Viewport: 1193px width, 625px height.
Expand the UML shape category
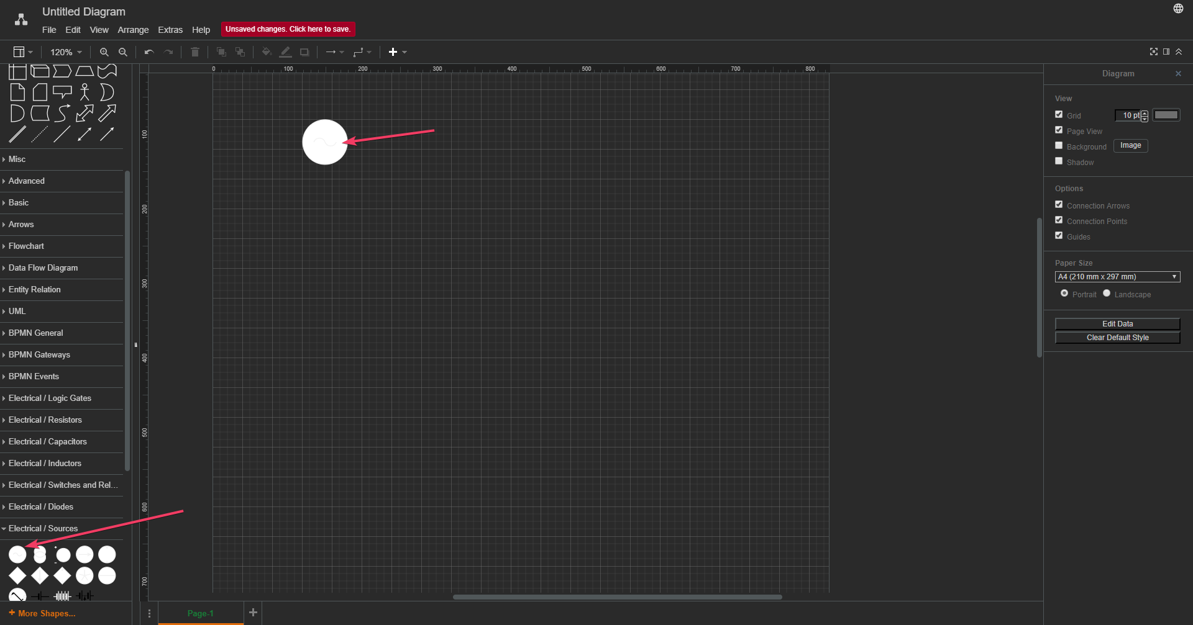[62, 312]
